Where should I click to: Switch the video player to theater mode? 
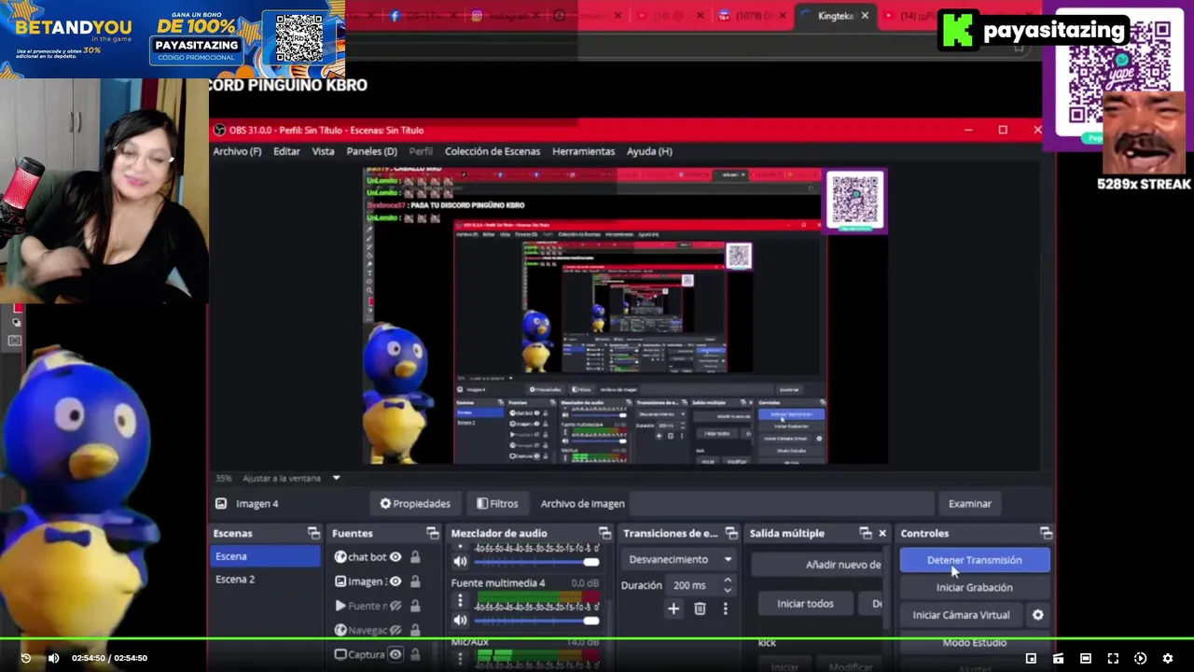pyautogui.click(x=1085, y=658)
